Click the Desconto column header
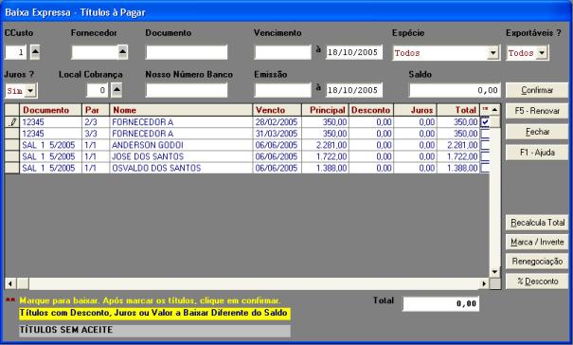This screenshot has width=573, height=345. [371, 110]
